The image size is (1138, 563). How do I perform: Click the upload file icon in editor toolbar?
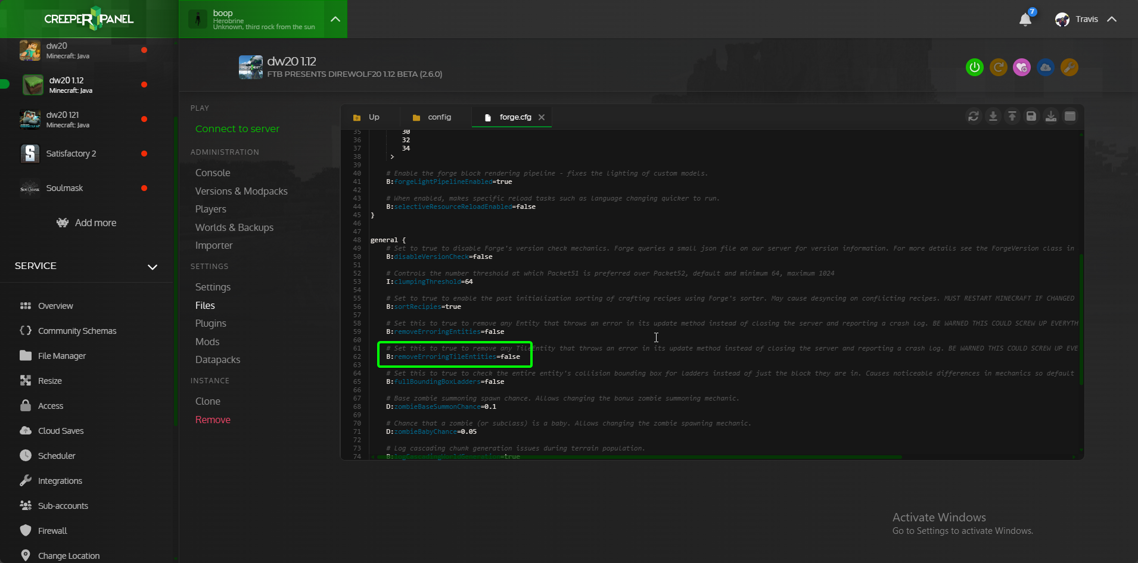(x=1012, y=117)
